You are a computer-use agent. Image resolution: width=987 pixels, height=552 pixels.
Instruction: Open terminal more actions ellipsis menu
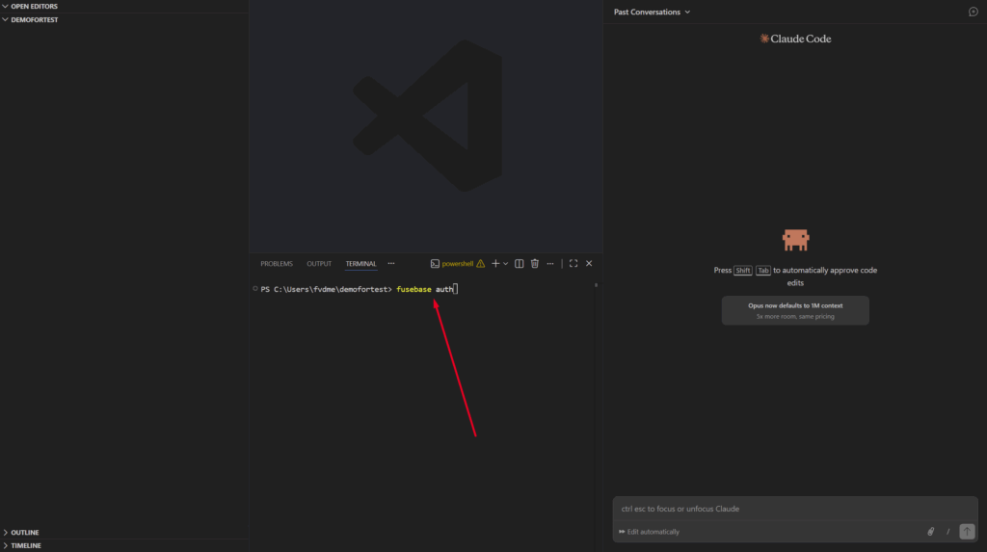[x=550, y=263]
